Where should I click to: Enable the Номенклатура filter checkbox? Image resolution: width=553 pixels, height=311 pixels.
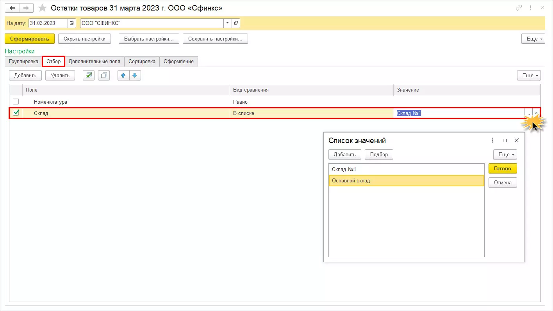[16, 102]
